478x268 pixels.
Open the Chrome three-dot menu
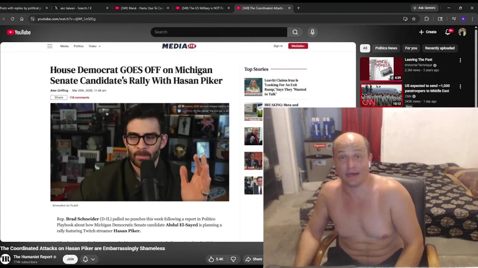coord(473,19)
